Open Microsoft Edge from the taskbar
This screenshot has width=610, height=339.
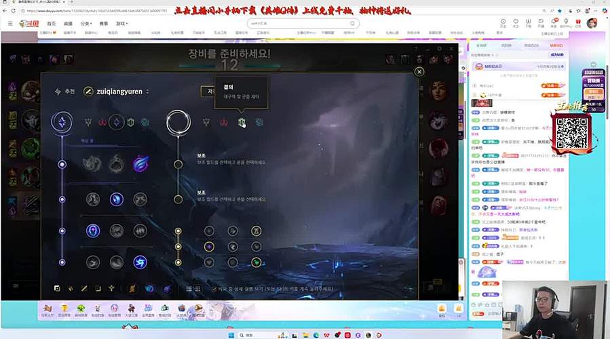coord(316,335)
